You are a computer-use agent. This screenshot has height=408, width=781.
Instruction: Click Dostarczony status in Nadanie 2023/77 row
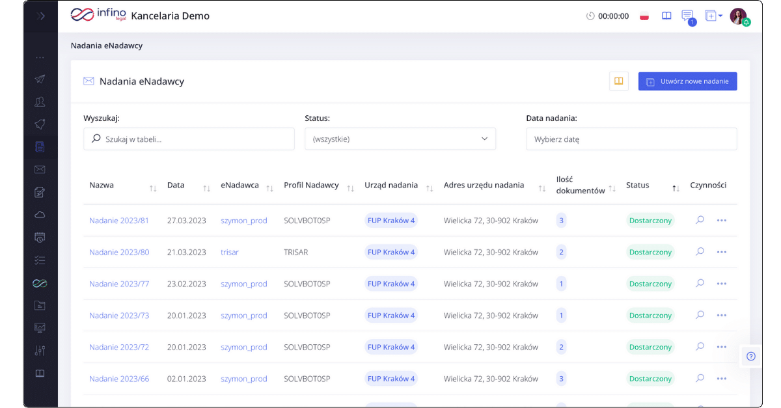[x=650, y=284]
